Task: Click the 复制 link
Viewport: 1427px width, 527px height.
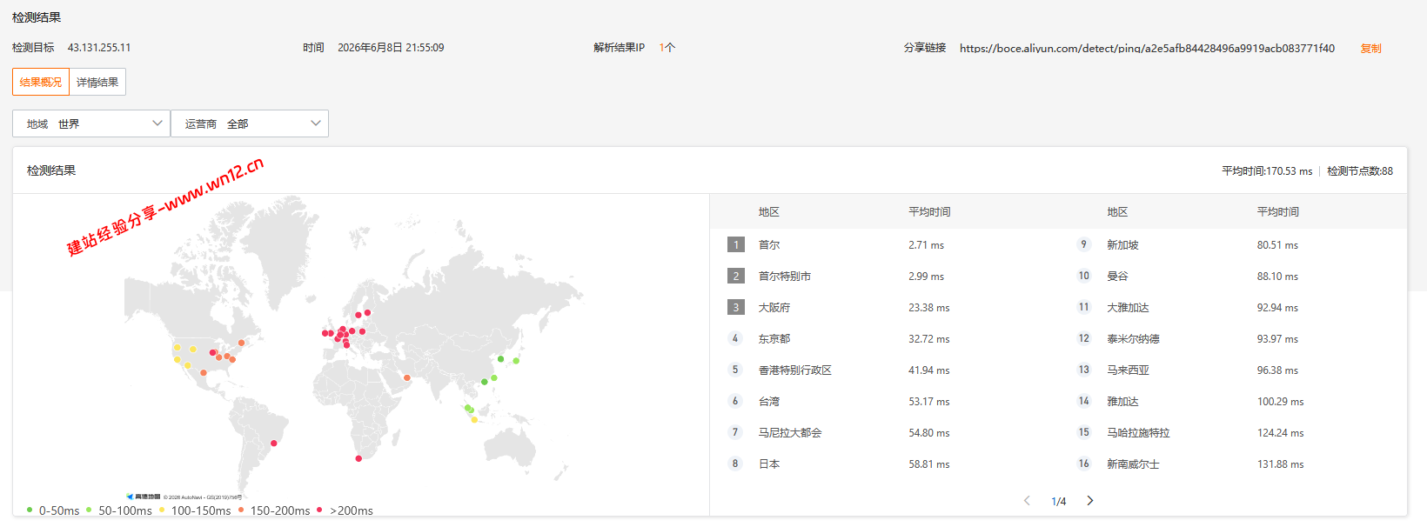Action: 1370,48
